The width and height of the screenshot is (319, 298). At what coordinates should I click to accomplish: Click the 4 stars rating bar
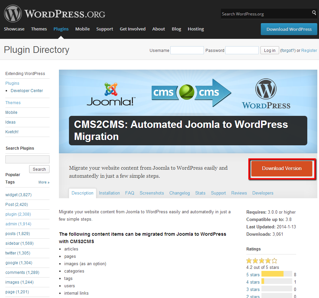coord(277,281)
